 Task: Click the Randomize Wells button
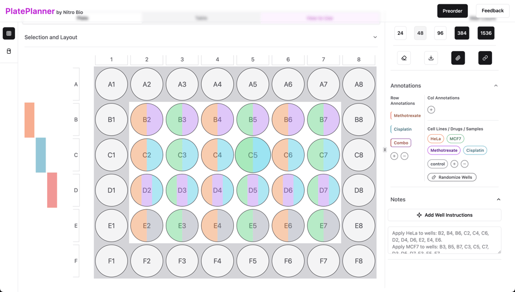tap(452, 177)
